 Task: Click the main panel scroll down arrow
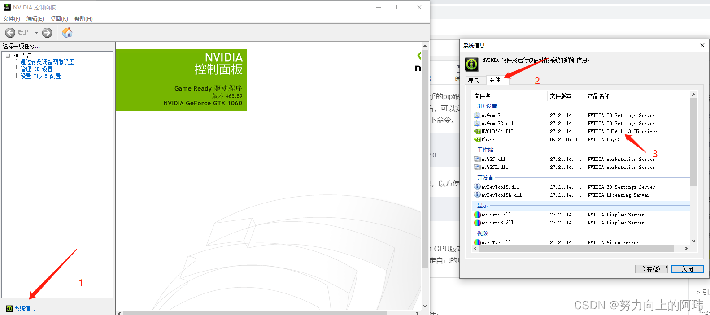tap(425, 306)
